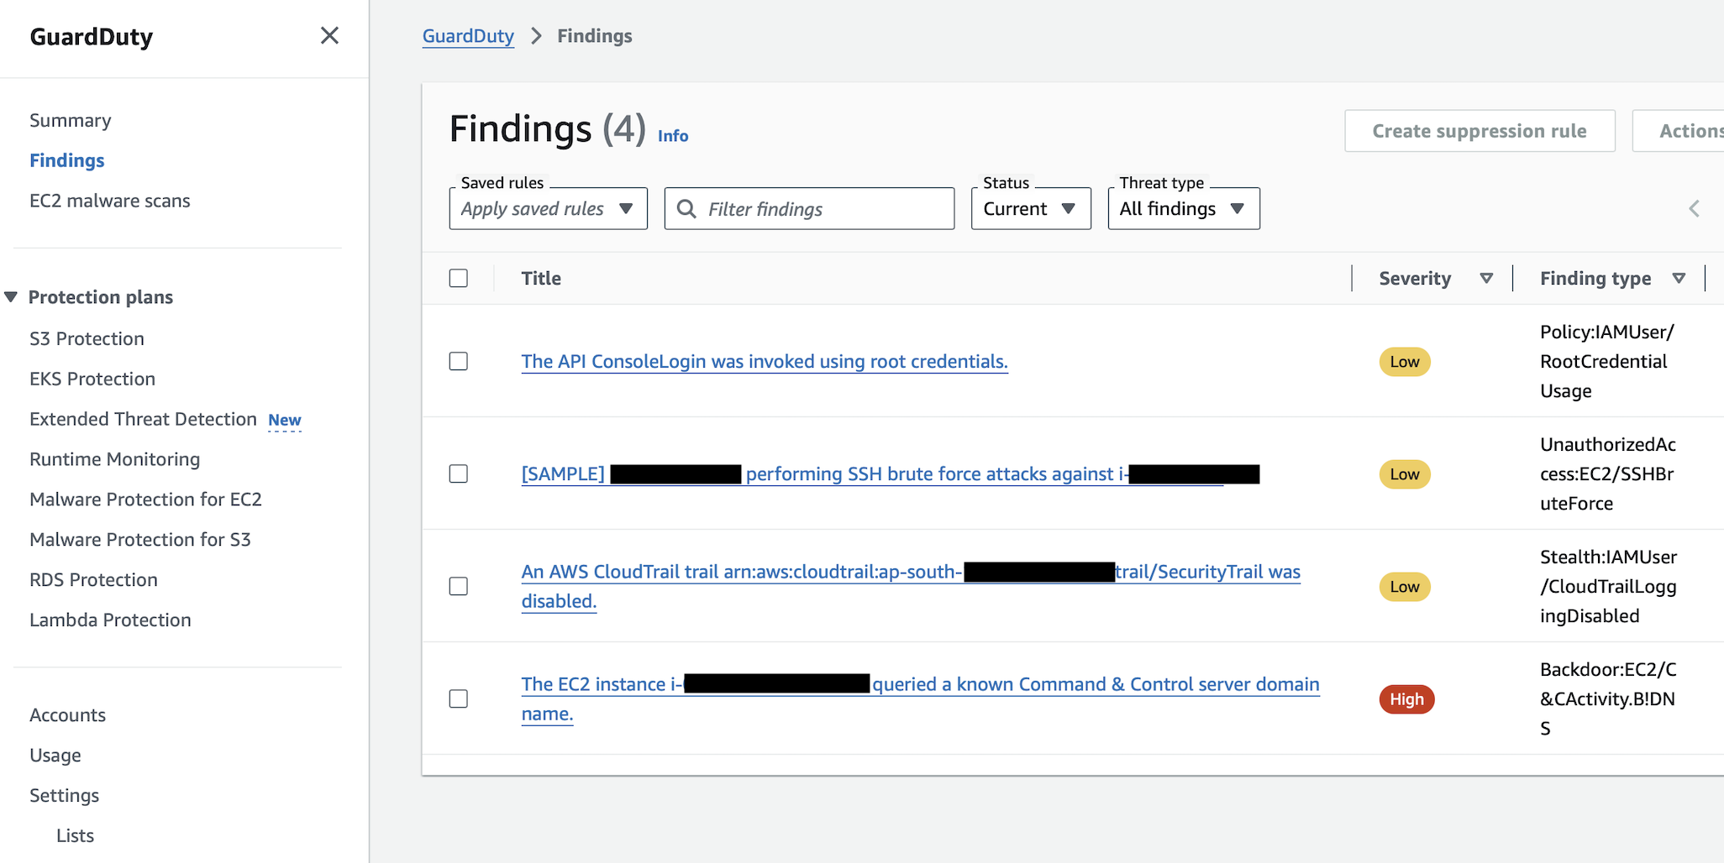Open the CloudTrail SecurityTrail disabled finding
The height and width of the screenshot is (863, 1724).
(911, 586)
